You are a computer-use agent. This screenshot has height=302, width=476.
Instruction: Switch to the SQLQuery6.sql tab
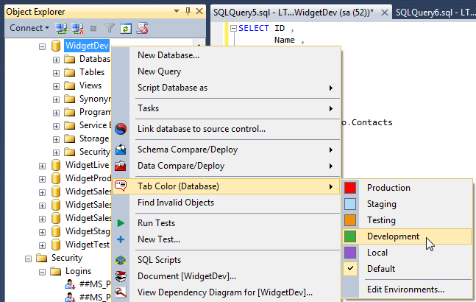(x=435, y=12)
